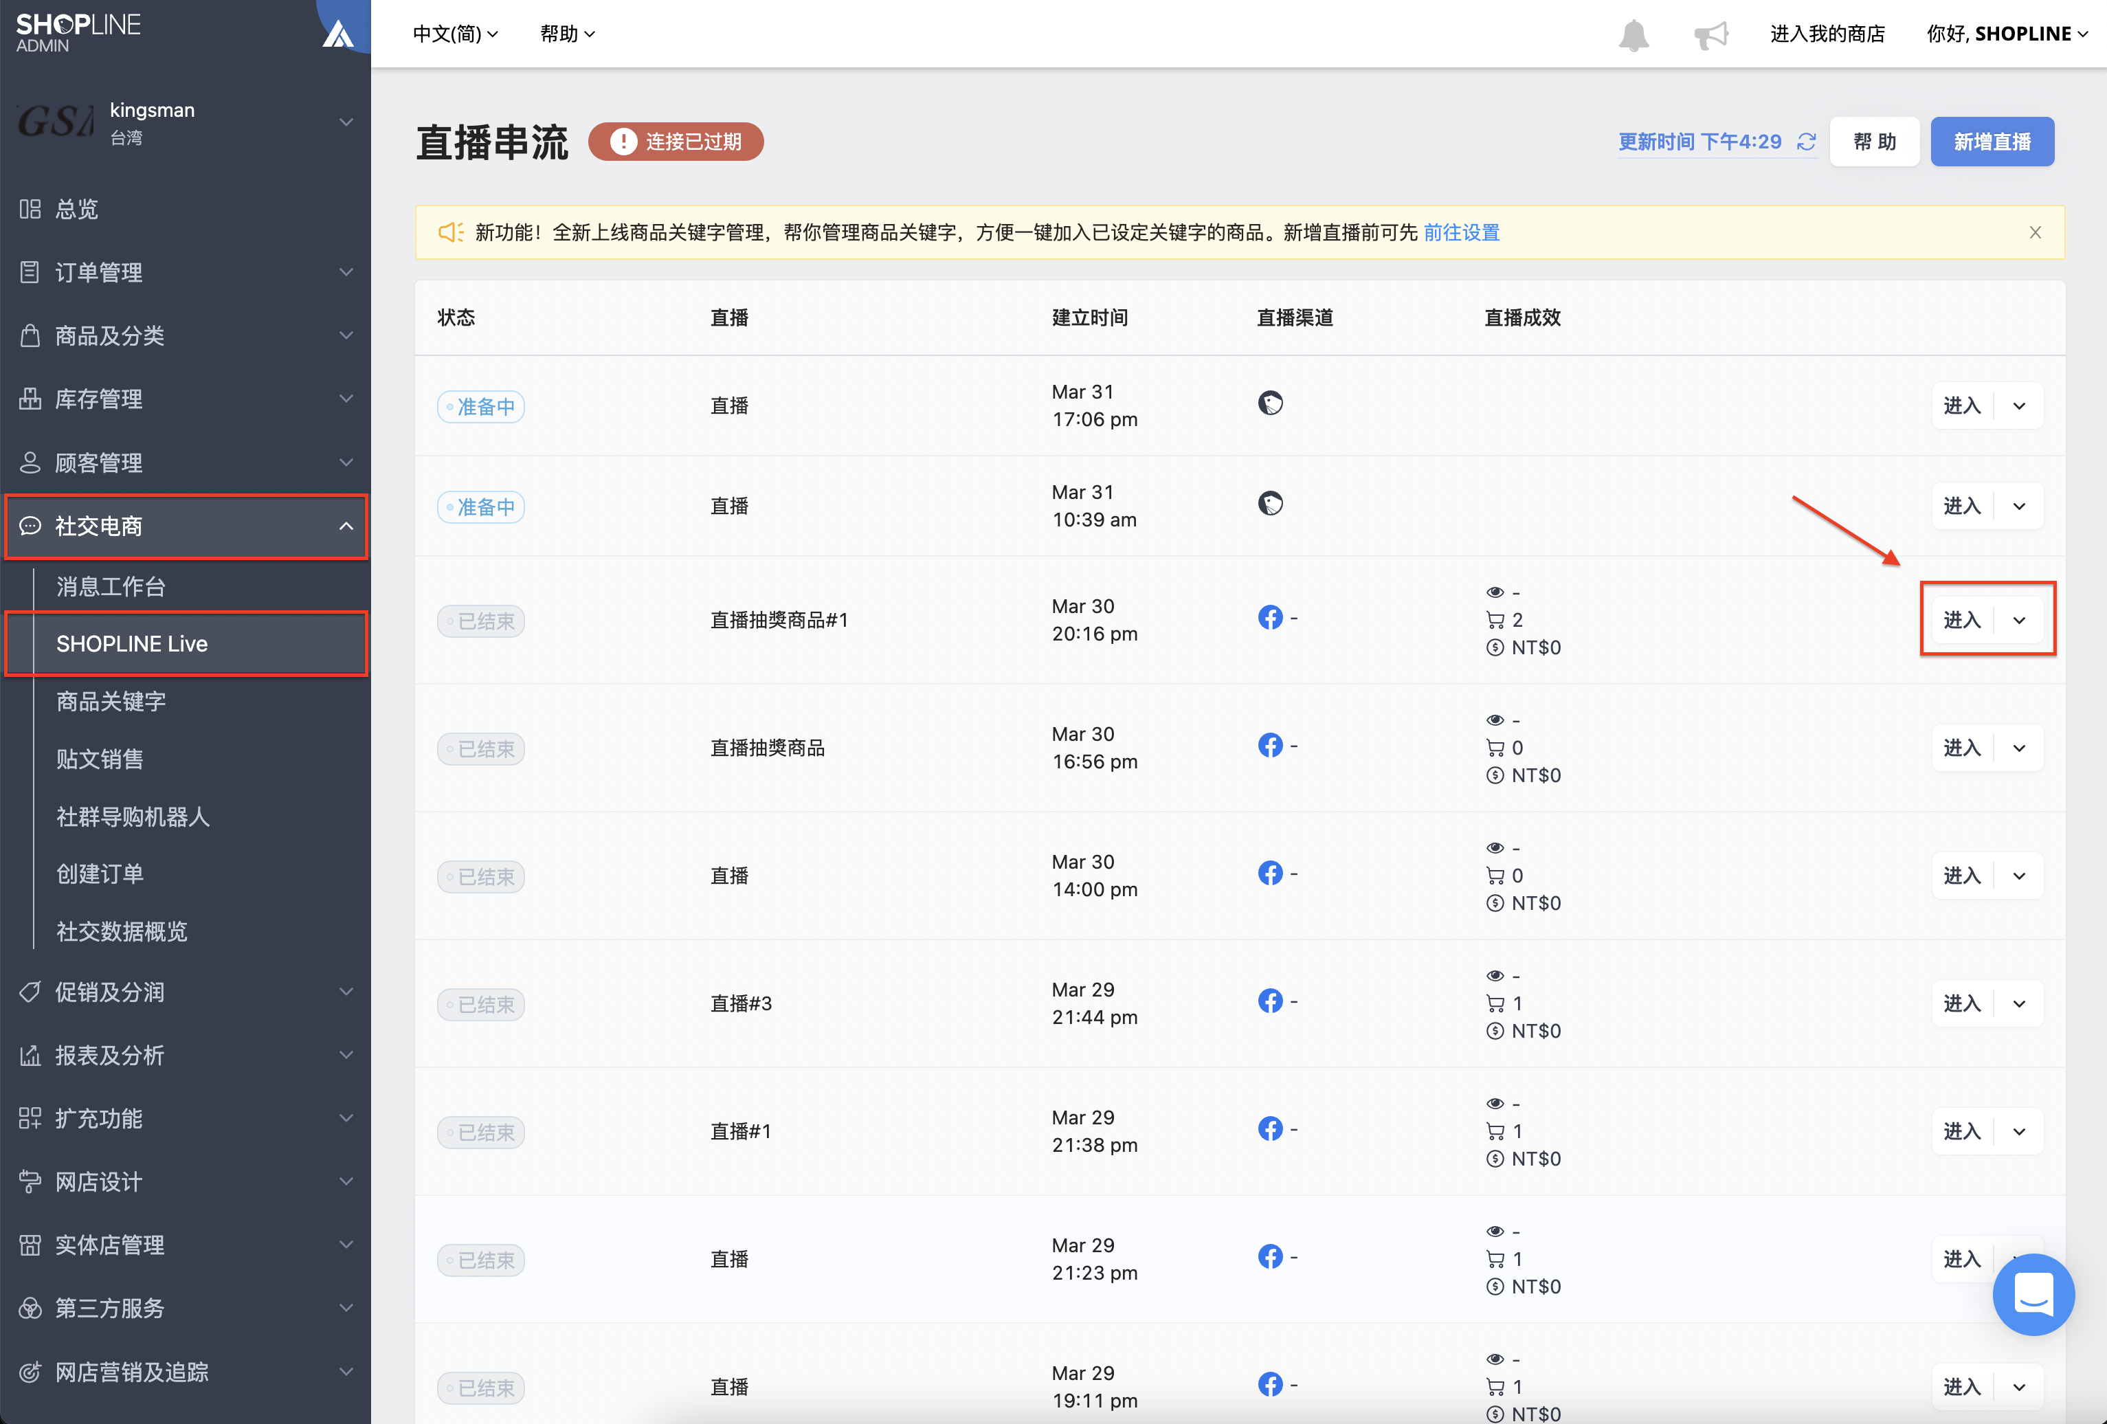Click the 新增直播 button
This screenshot has height=1424, width=2107.
point(1992,142)
